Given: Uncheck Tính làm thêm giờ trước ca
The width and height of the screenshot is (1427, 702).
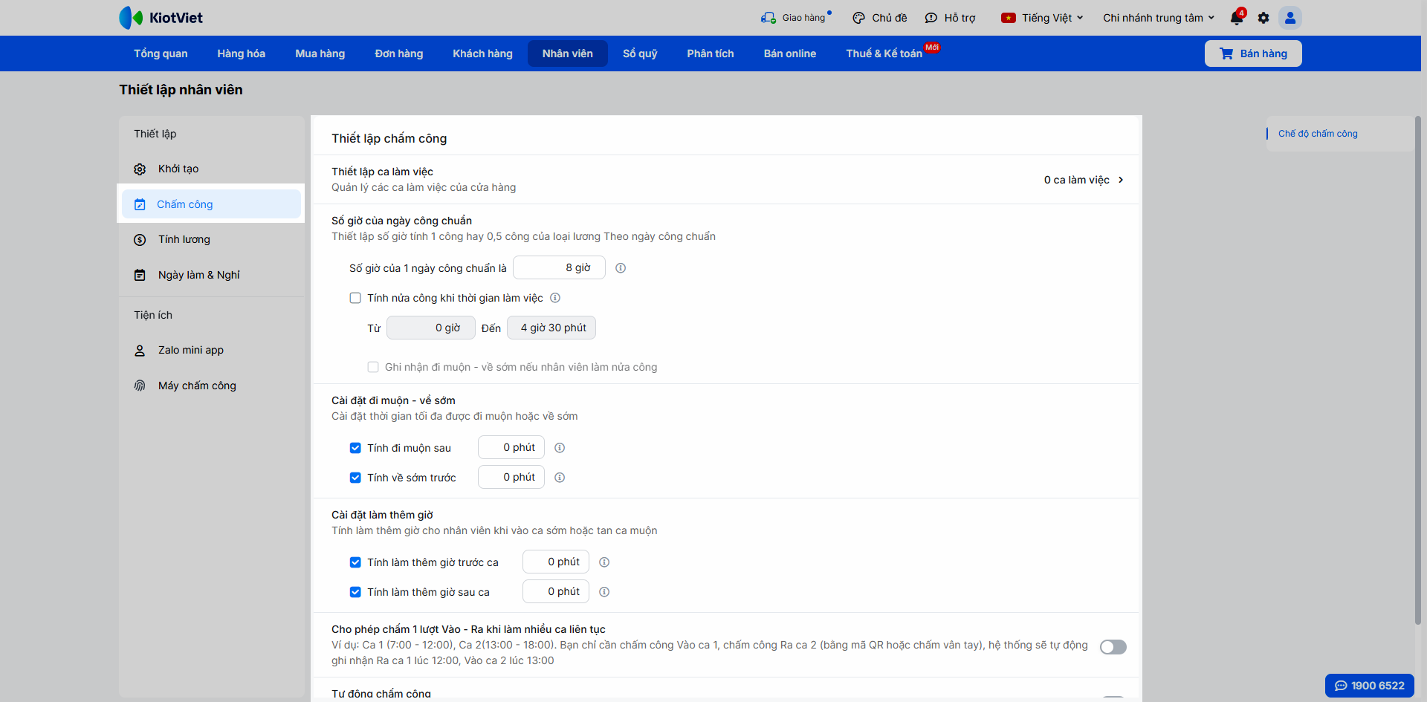Looking at the screenshot, I should pos(355,562).
